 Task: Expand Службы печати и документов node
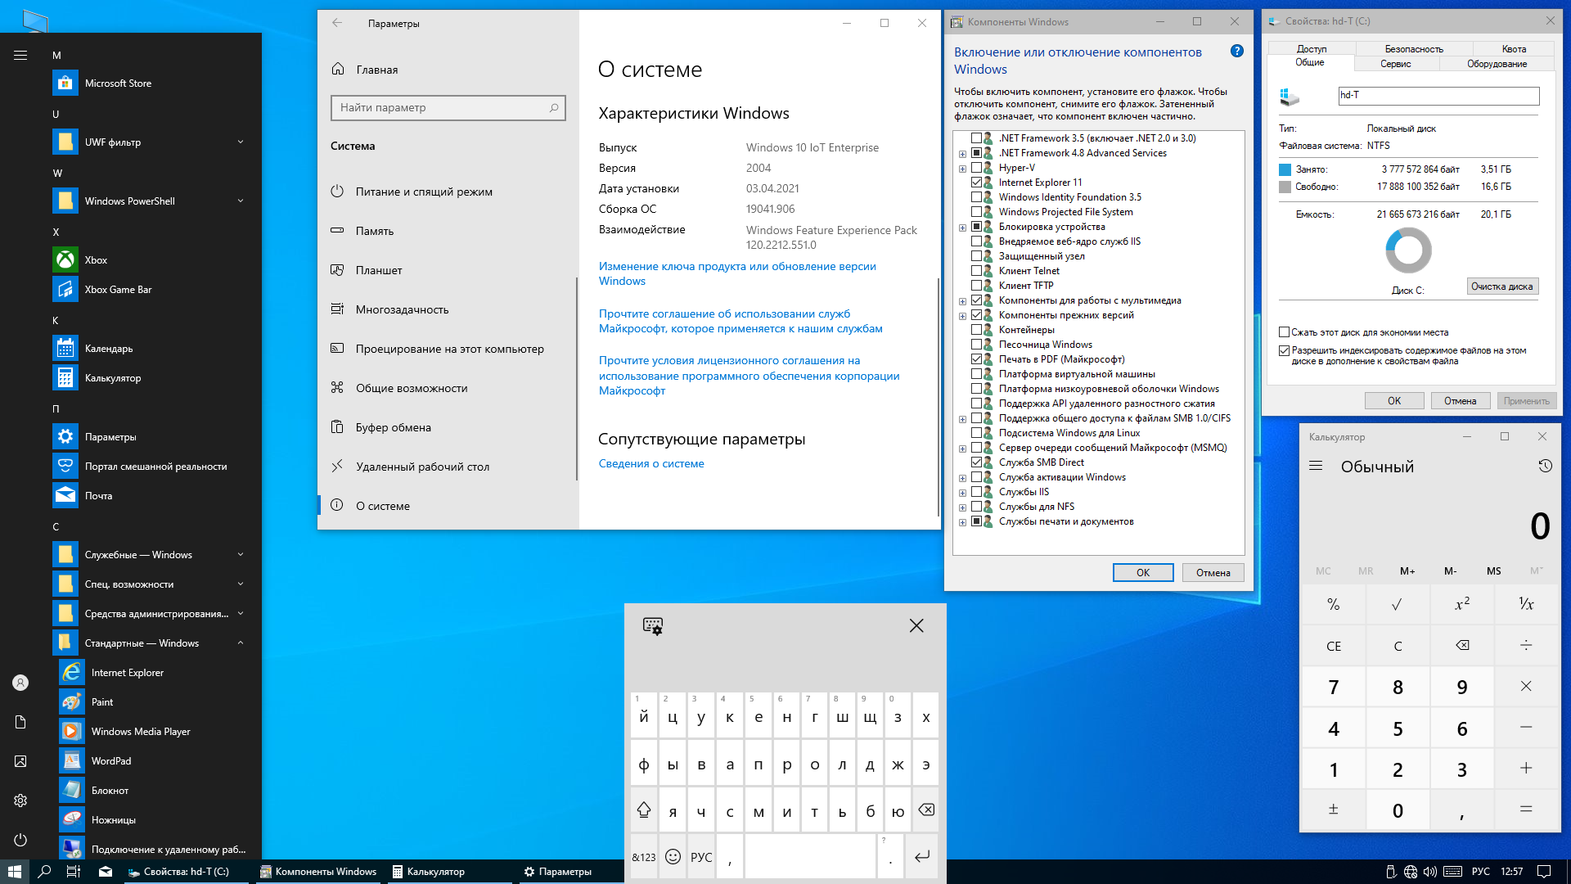962,522
